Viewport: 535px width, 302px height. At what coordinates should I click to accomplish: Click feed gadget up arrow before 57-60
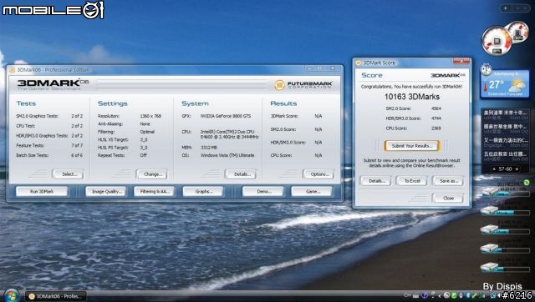[494, 169]
